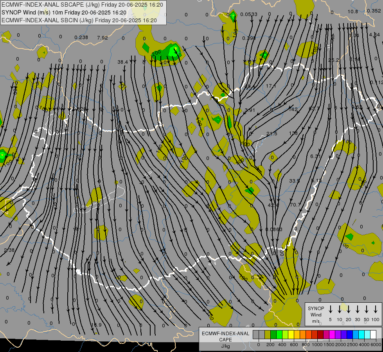Click the m/s unit in the wind legend

[x=316, y=321]
